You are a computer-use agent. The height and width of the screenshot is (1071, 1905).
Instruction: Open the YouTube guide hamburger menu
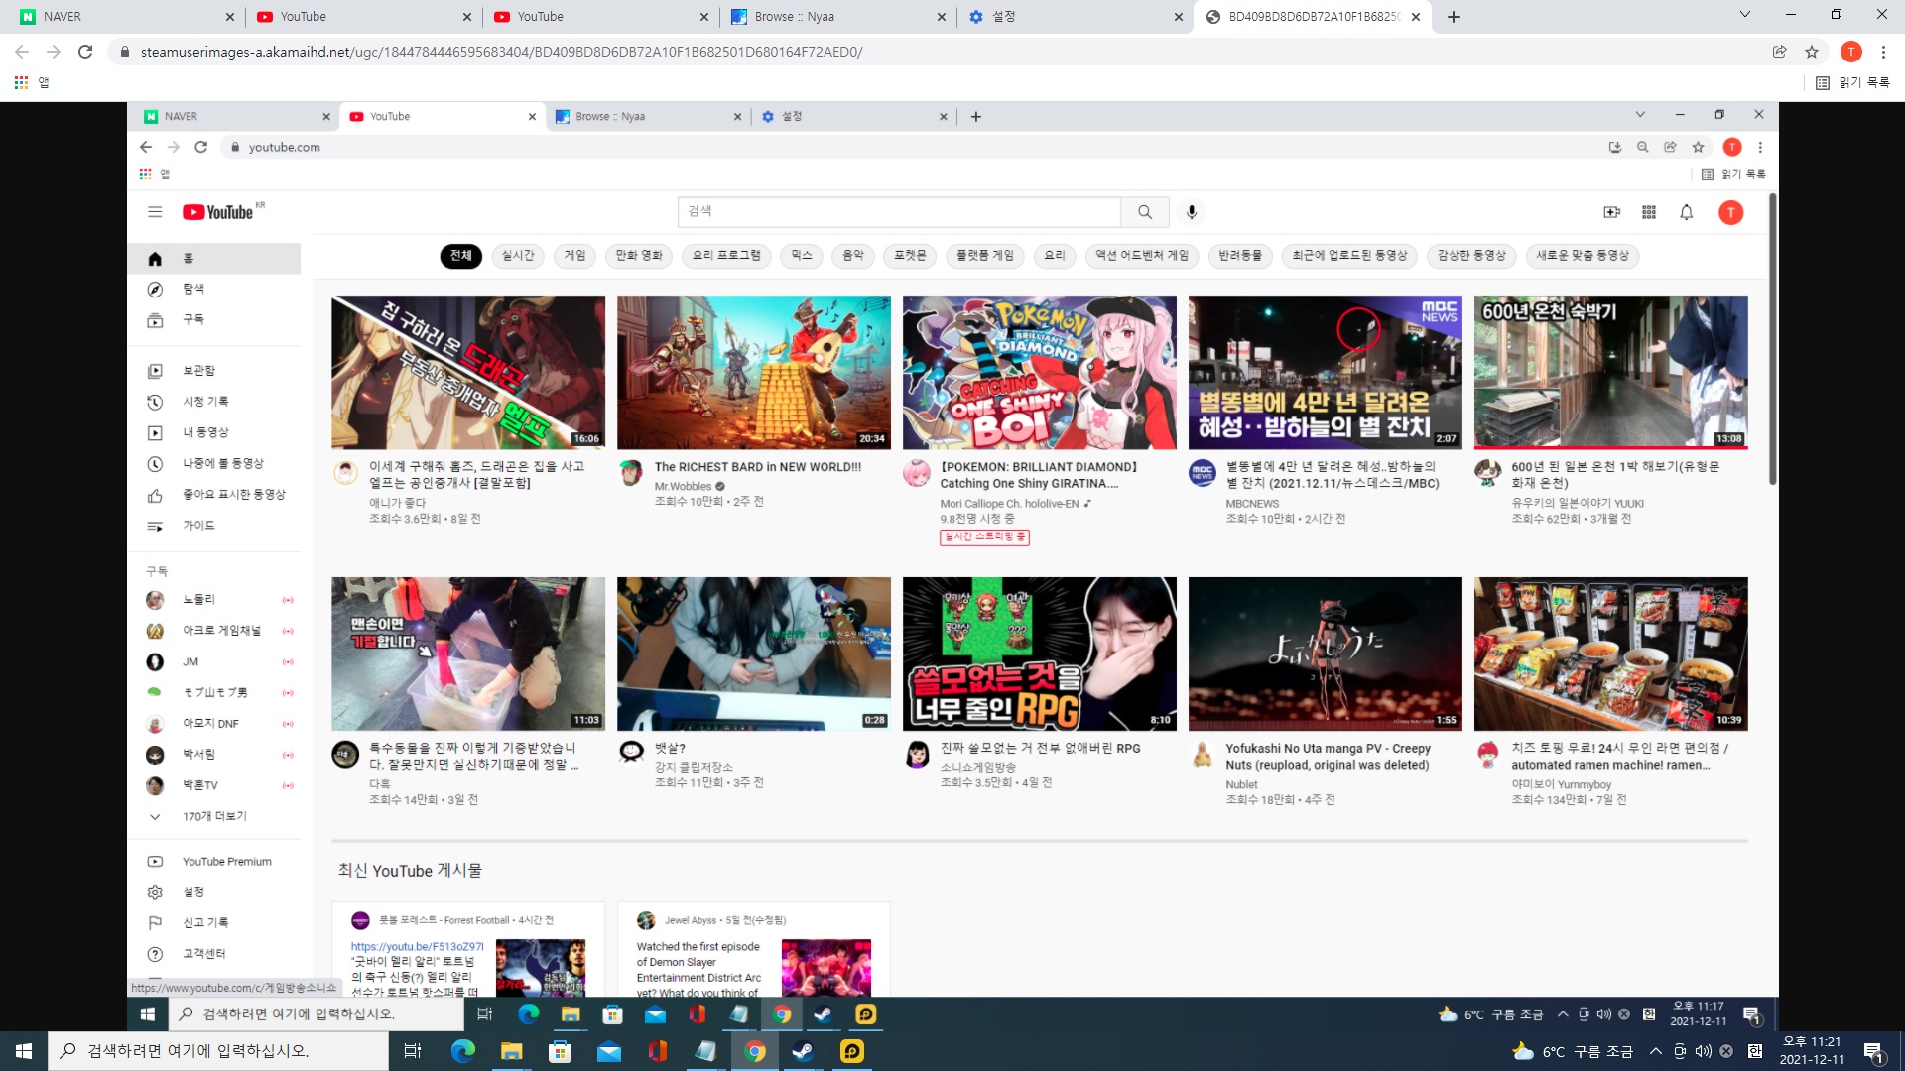[x=155, y=212]
